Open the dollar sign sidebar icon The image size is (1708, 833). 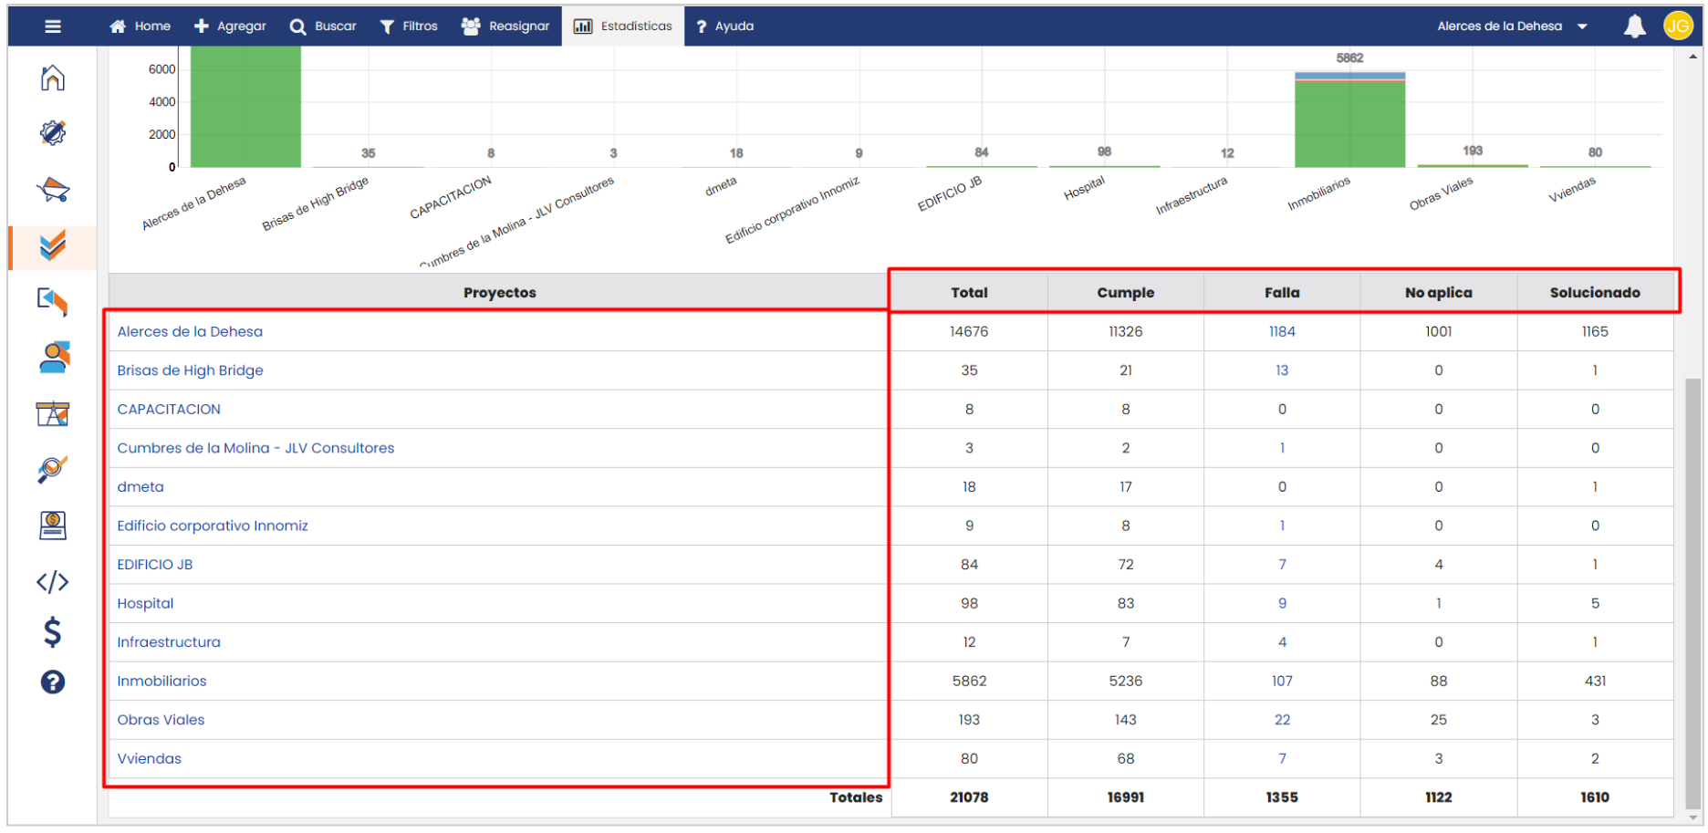(53, 631)
